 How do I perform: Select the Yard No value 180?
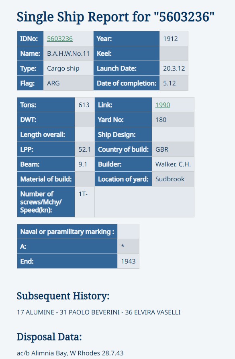click(161, 120)
